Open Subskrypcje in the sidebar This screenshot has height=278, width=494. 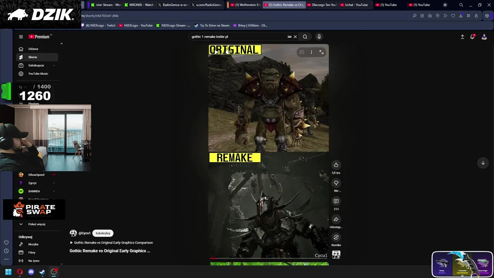37,65
